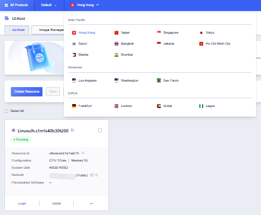Click the Jakarta flag icon

pyautogui.click(x=159, y=44)
